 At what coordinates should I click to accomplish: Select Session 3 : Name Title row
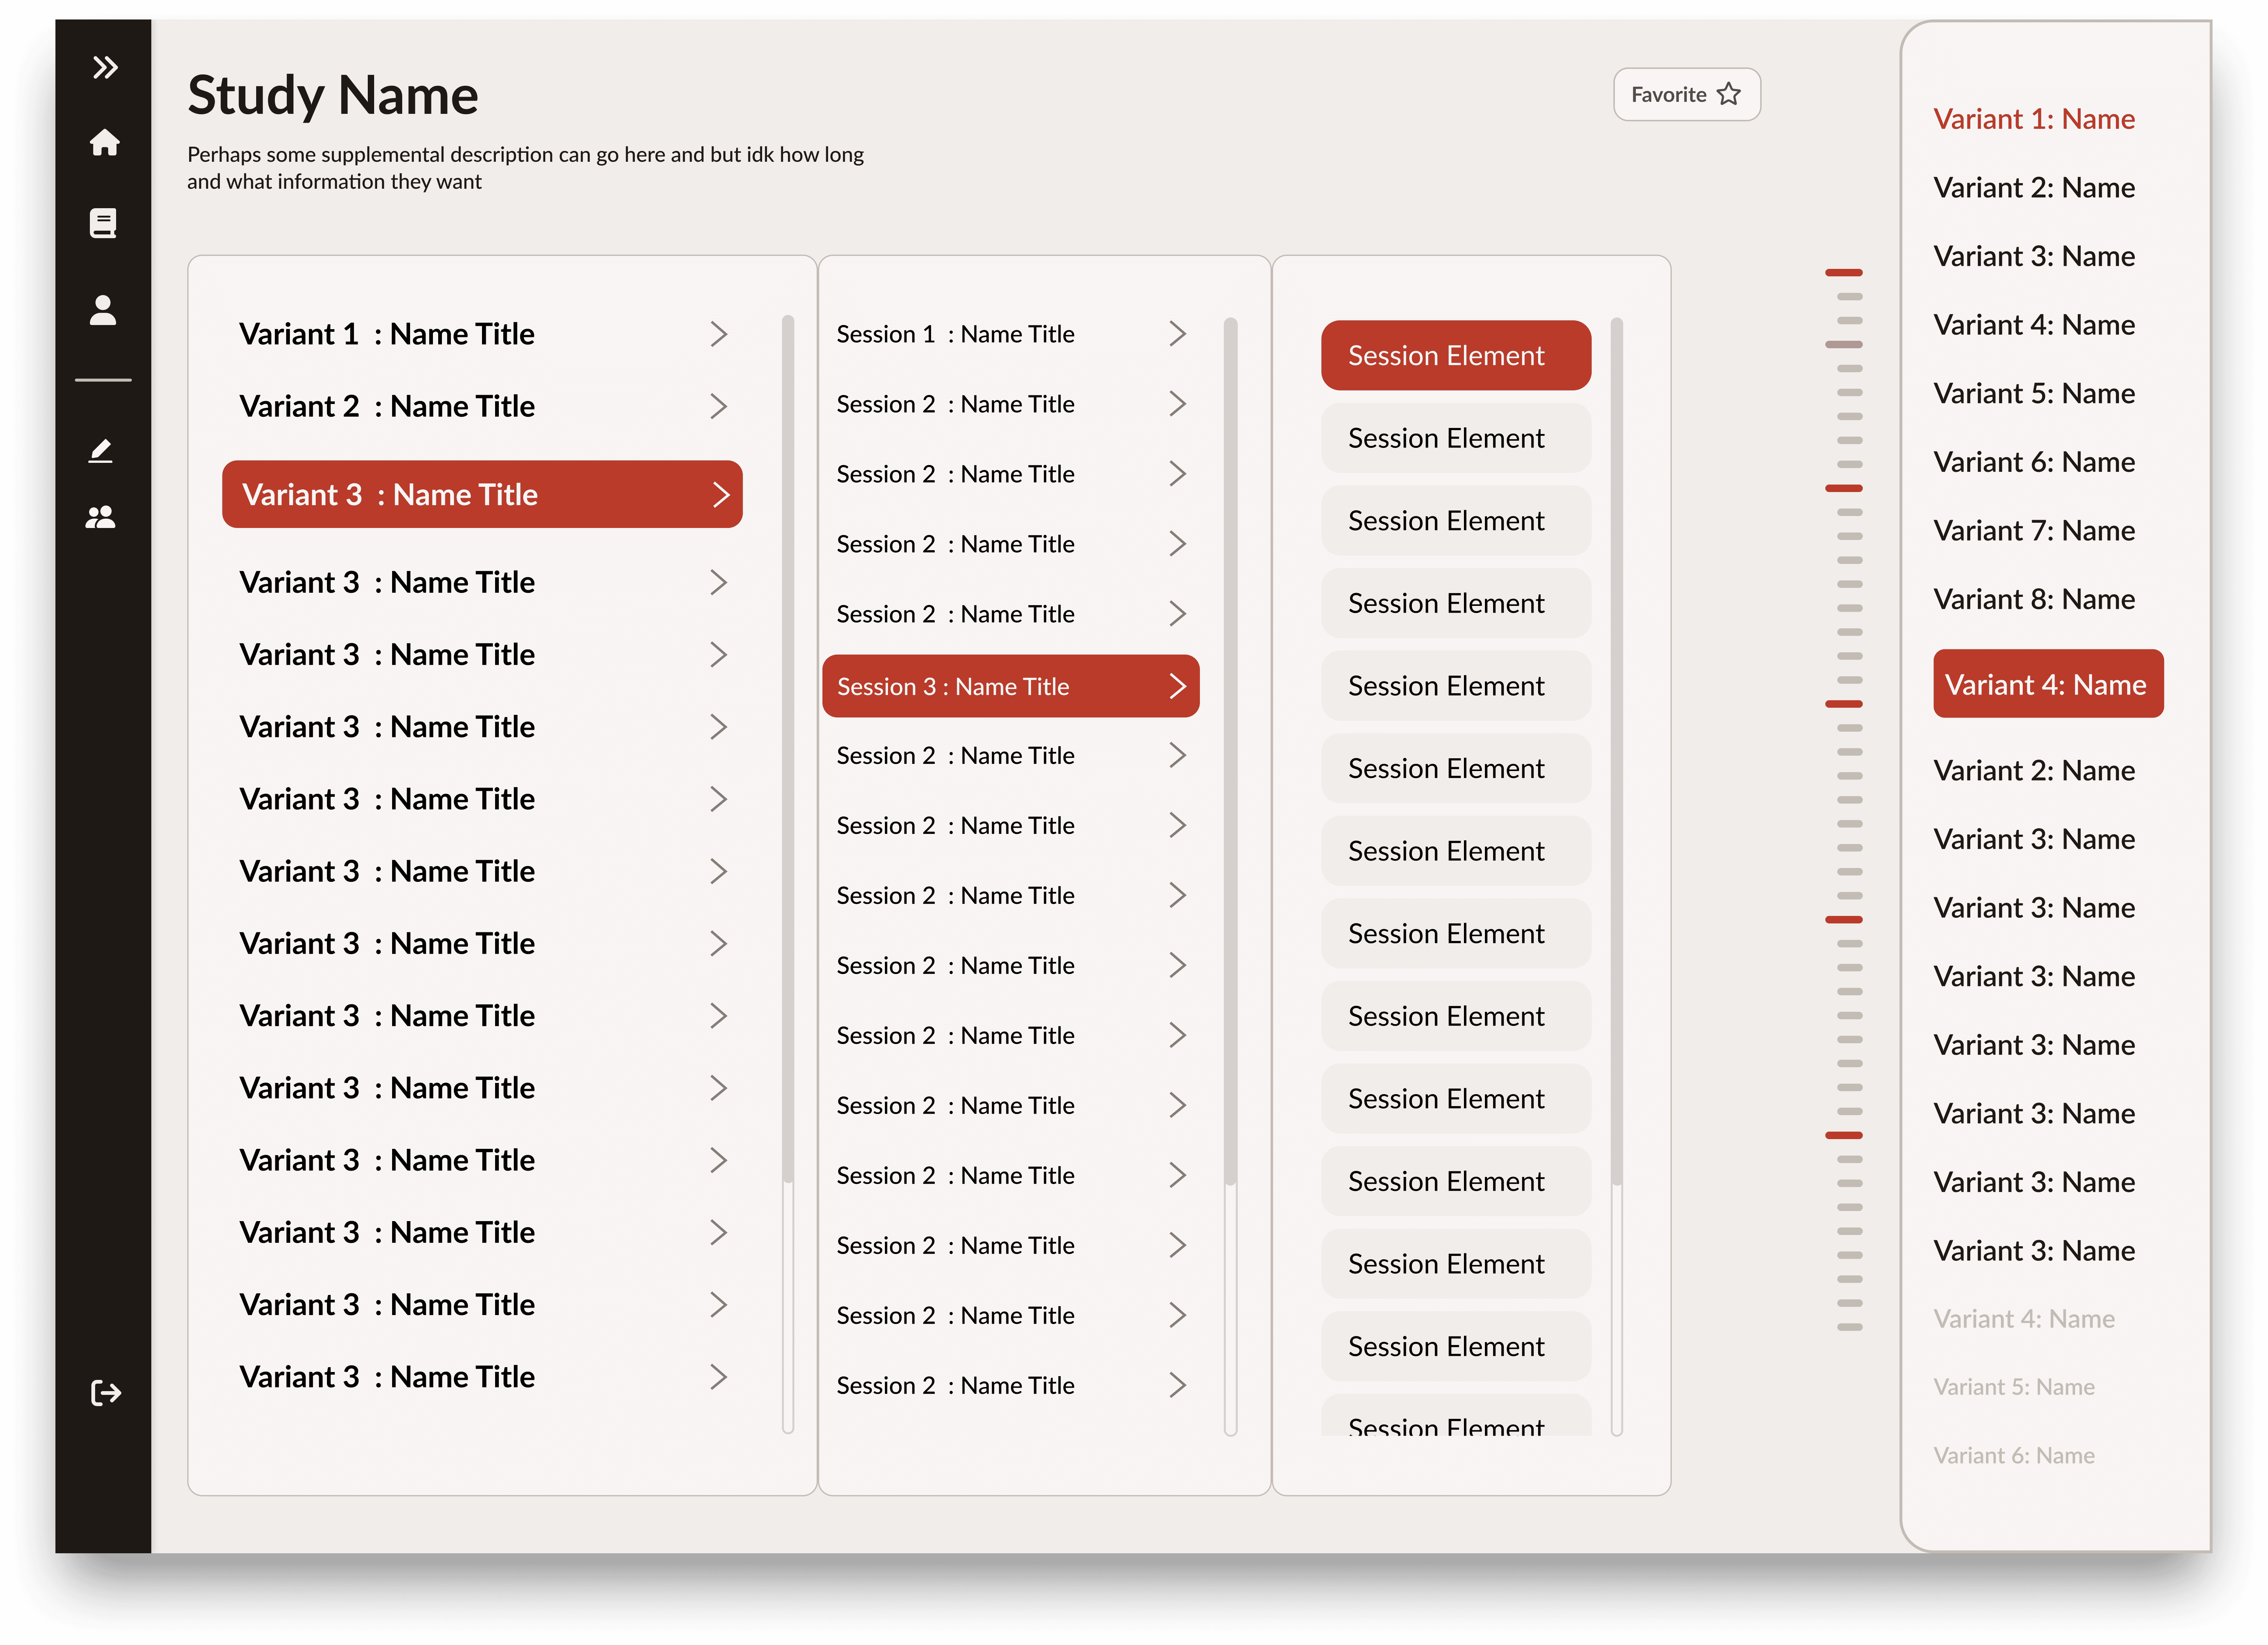(x=1010, y=686)
